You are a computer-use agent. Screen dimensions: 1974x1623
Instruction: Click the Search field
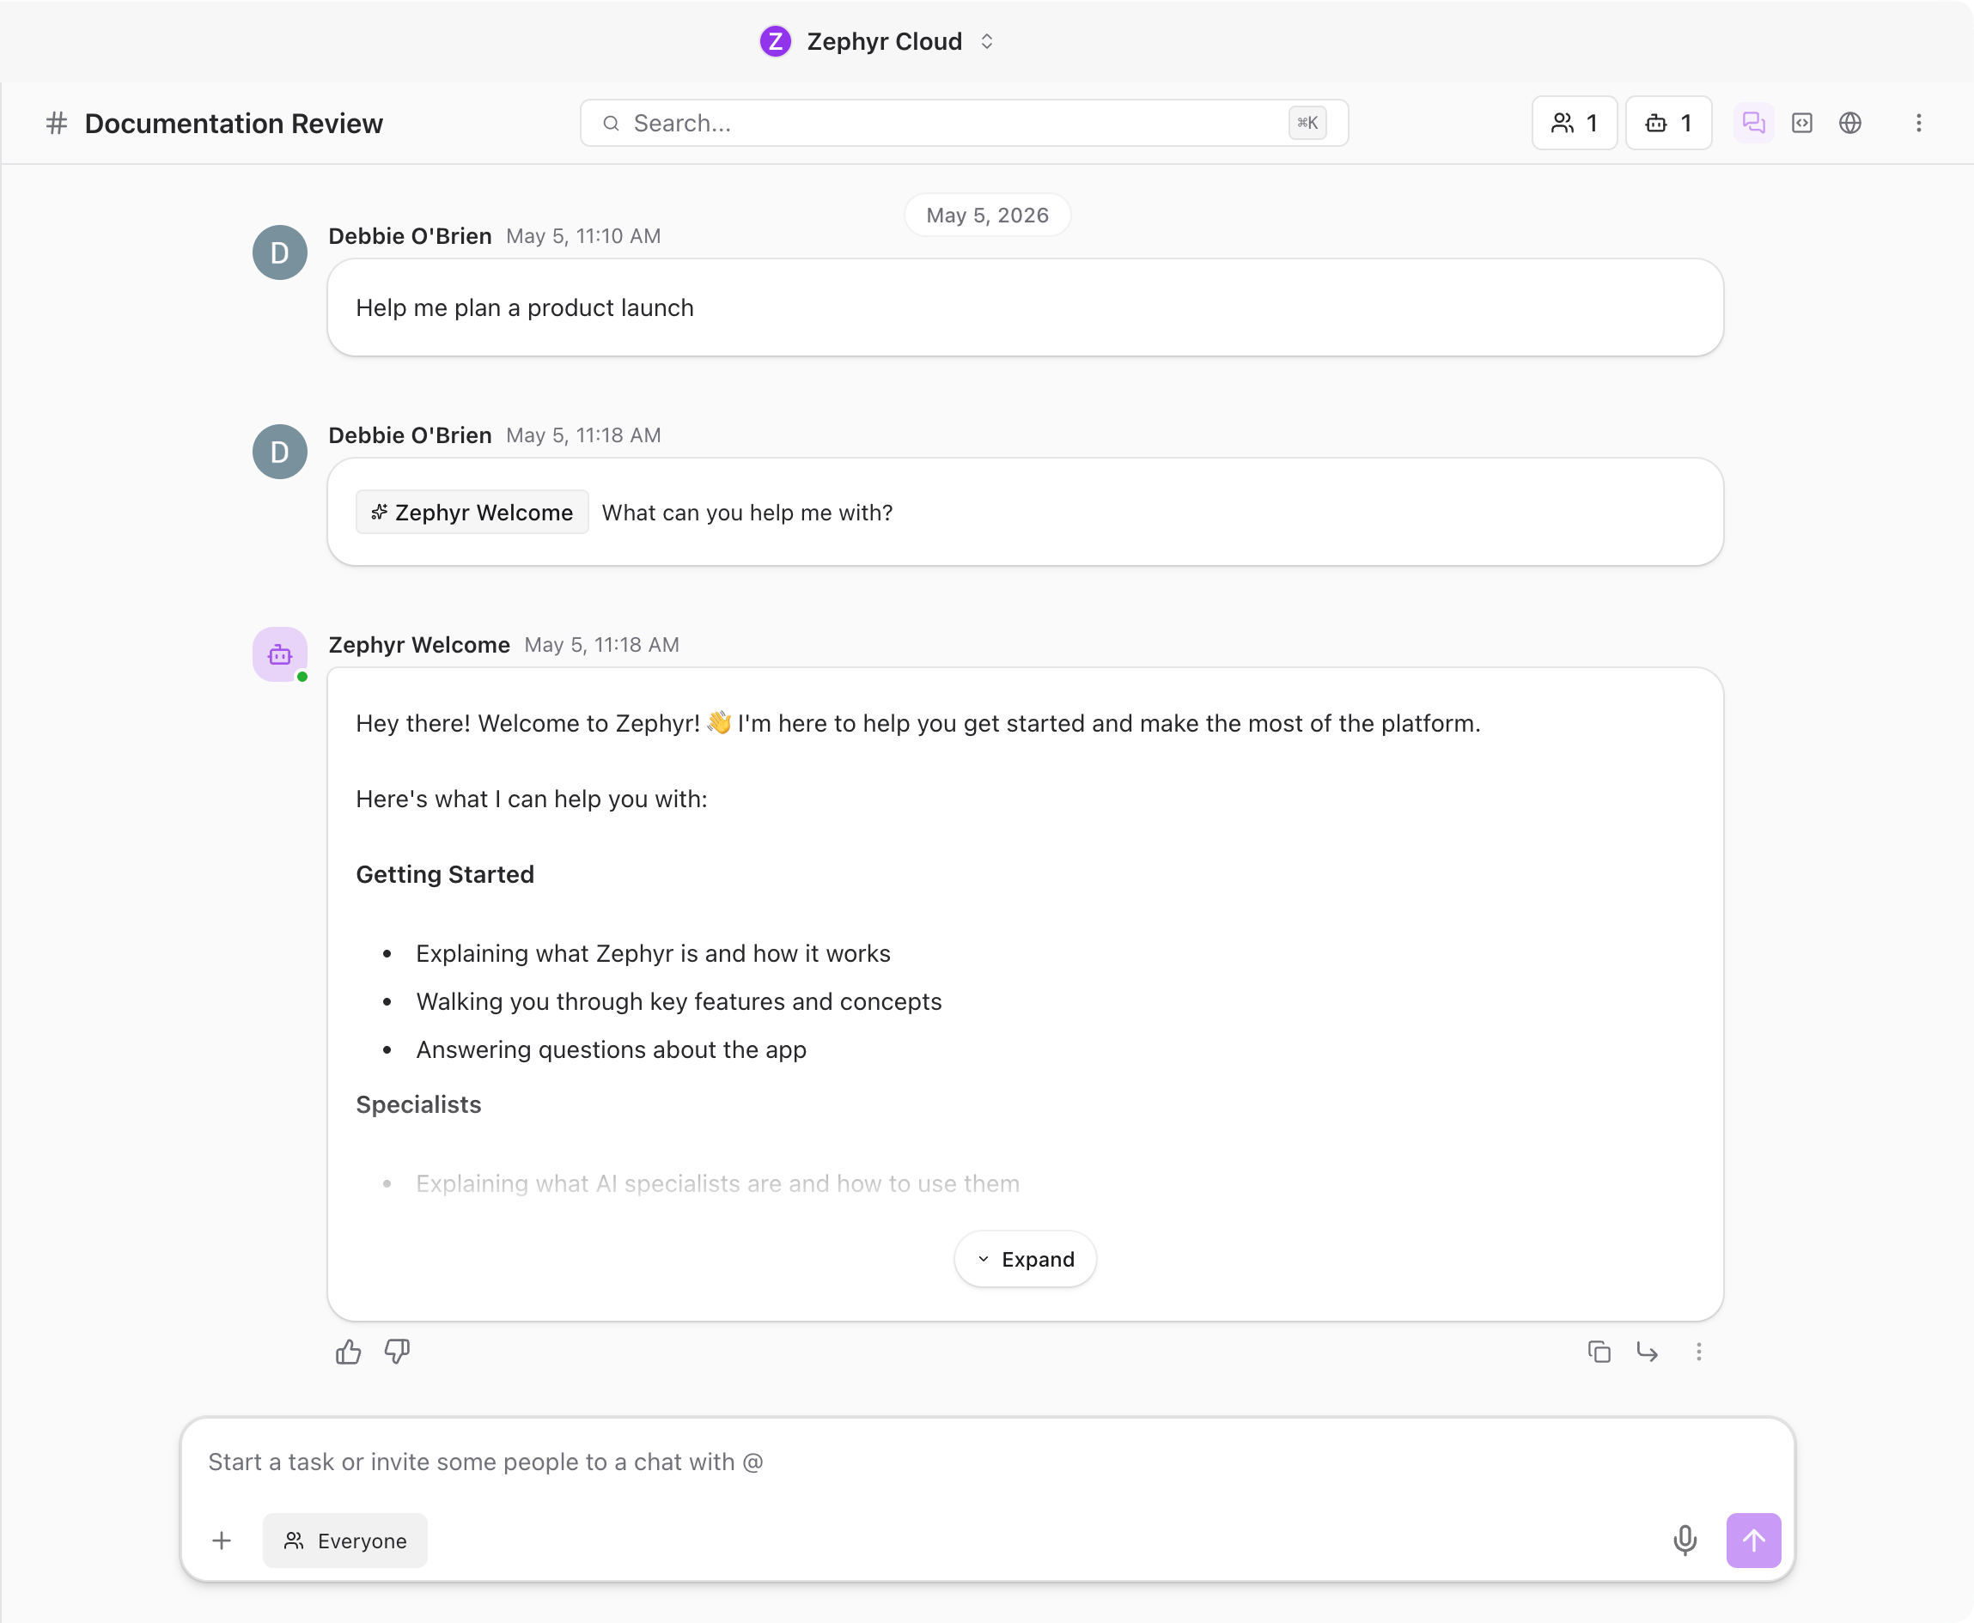point(964,123)
